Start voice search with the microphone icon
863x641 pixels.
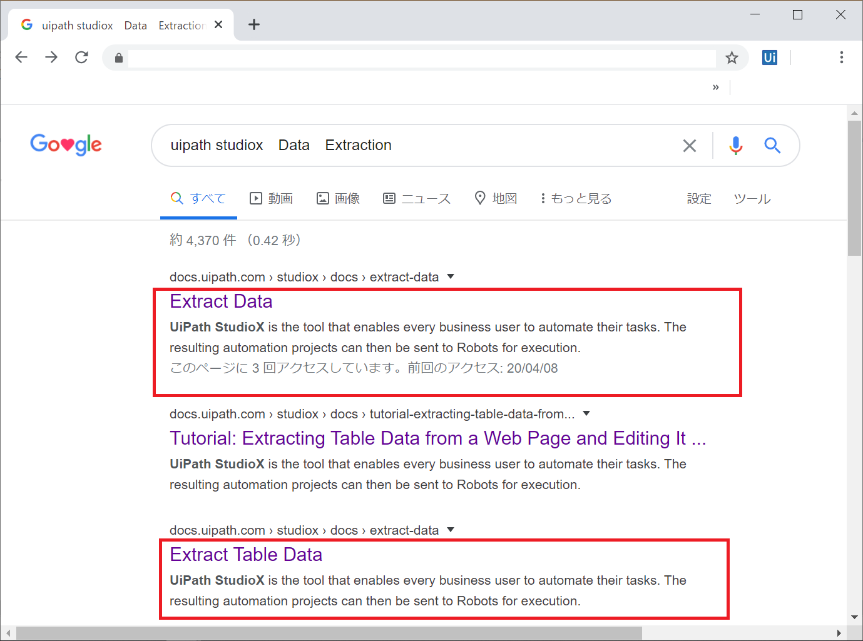pyautogui.click(x=736, y=145)
